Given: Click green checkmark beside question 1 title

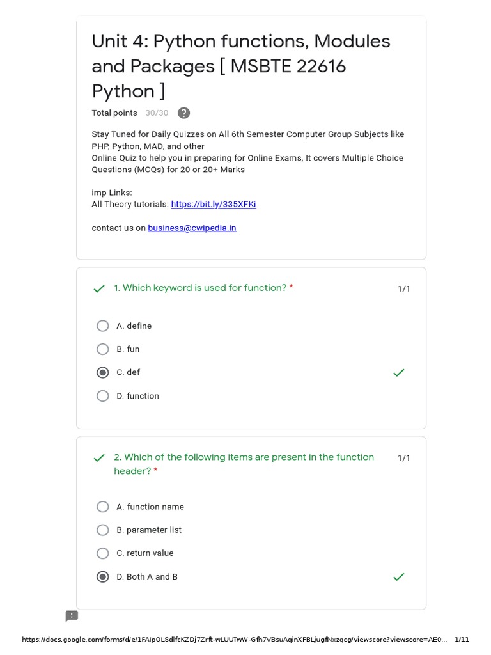Looking at the screenshot, I should (x=99, y=289).
